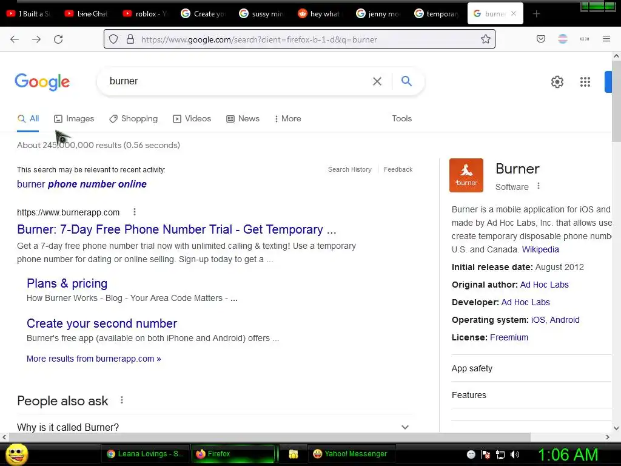
Task: Close the burner tab
Action: coord(514,13)
